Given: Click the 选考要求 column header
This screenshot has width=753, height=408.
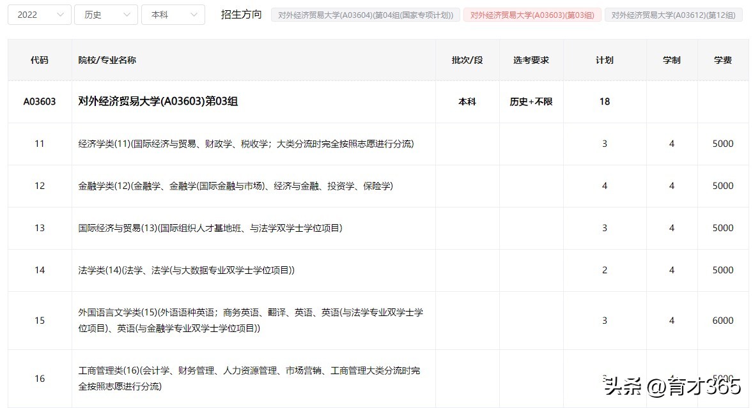Looking at the screenshot, I should 531,59.
